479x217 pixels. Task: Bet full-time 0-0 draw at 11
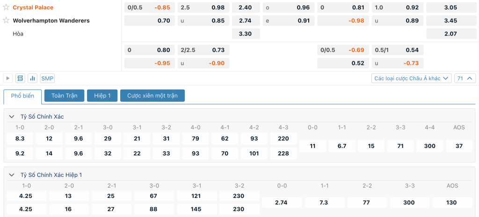(312, 146)
